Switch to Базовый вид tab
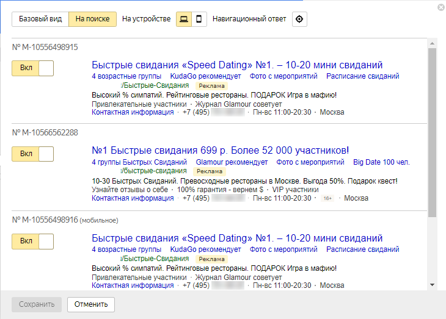This screenshot has height=319, width=446. [x=40, y=19]
